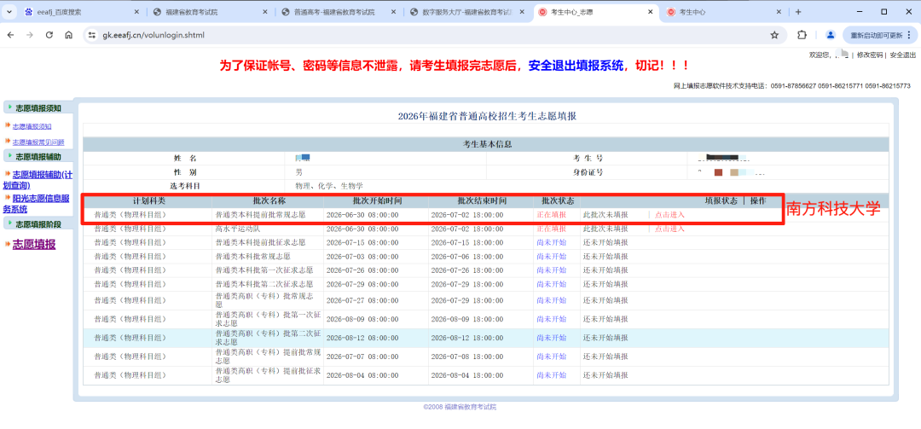Switch to the 福建省教育考试院 tab

coord(211,12)
